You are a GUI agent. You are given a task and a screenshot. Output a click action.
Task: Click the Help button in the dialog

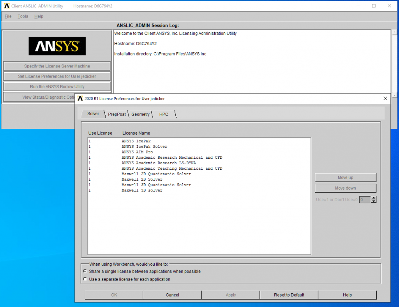pyautogui.click(x=347, y=295)
